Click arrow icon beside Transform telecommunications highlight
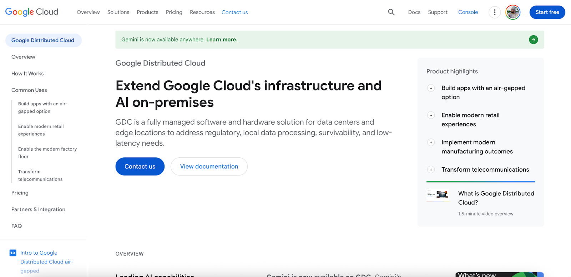Viewport: 571px width, 277px height. [x=431, y=169]
